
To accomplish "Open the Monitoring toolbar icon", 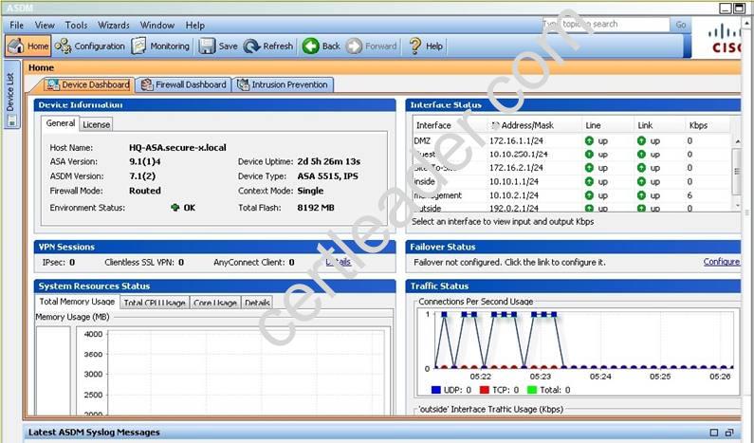I will (x=139, y=46).
